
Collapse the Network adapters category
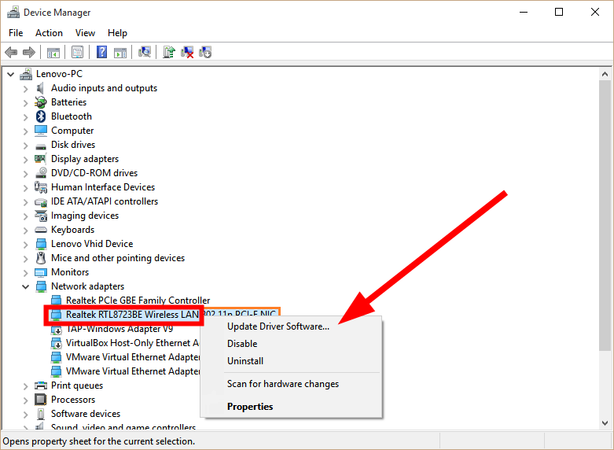point(25,286)
